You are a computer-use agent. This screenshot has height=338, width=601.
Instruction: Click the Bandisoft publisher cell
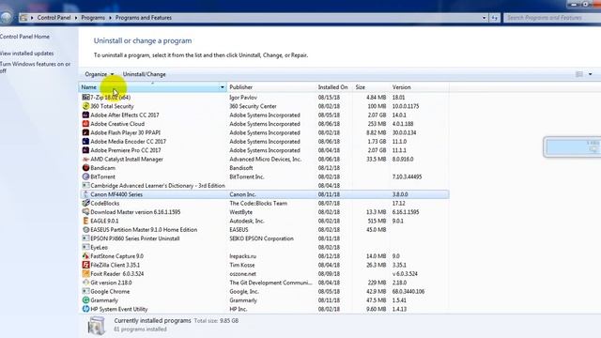click(x=241, y=168)
